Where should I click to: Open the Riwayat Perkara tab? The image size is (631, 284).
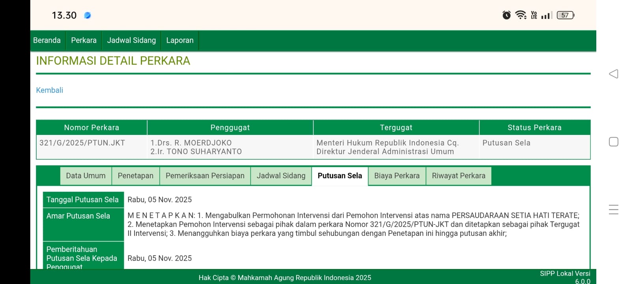(458, 176)
